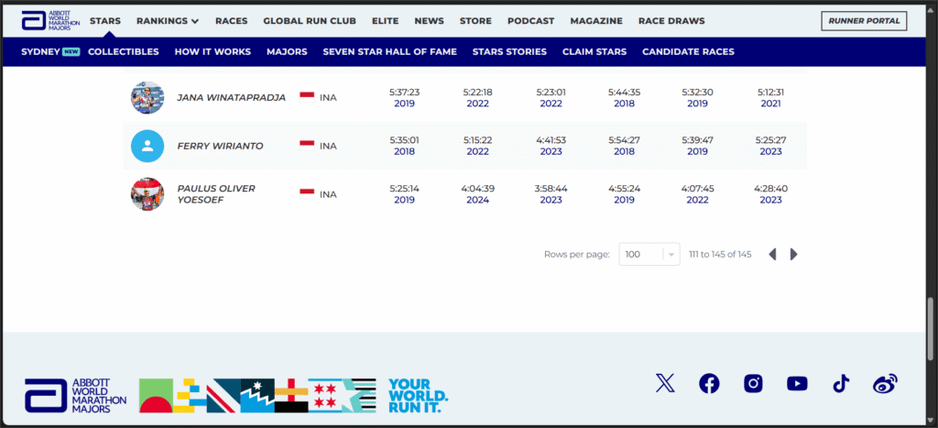Click the Facebook icon in footer
Viewport: 938px width, 428px height.
click(709, 384)
